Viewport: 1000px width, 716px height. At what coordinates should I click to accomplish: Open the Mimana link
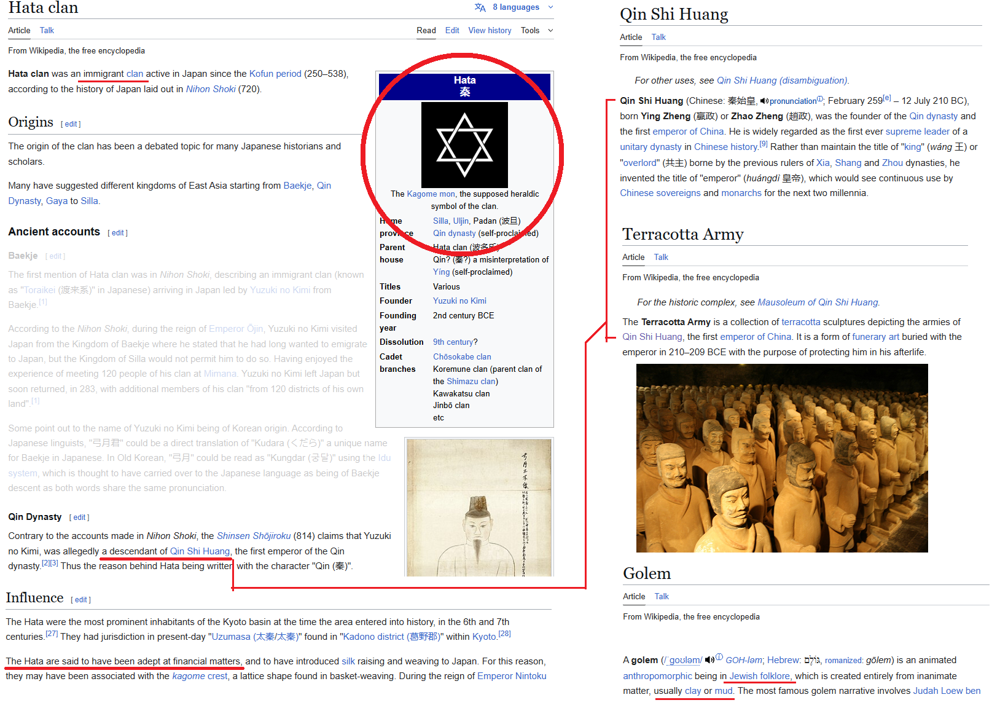220,374
